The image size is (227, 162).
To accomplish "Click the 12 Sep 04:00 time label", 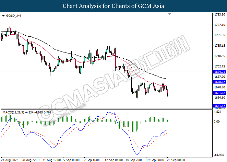I will click(x=114, y=160).
